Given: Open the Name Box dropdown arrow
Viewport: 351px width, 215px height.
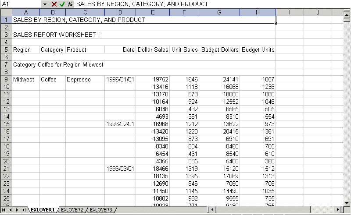Looking at the screenshot, I should click(x=45, y=4).
